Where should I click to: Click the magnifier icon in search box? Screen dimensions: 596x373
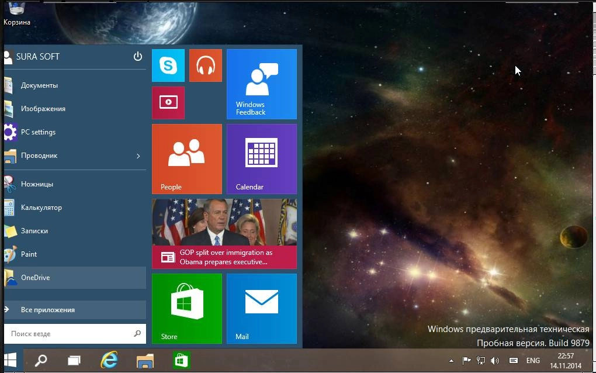137,333
